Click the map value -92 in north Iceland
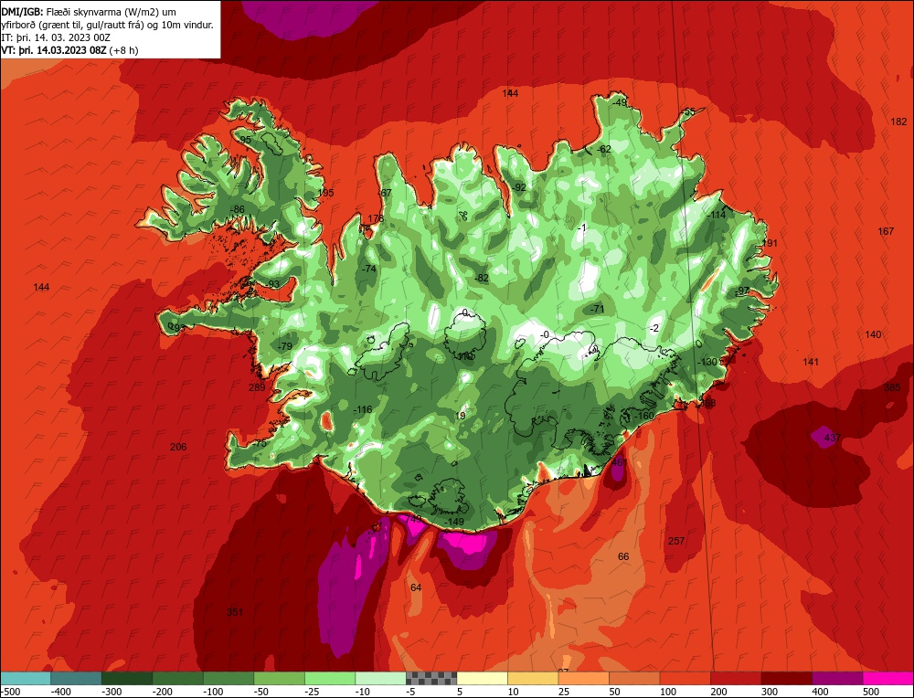The image size is (914, 698). (519, 187)
